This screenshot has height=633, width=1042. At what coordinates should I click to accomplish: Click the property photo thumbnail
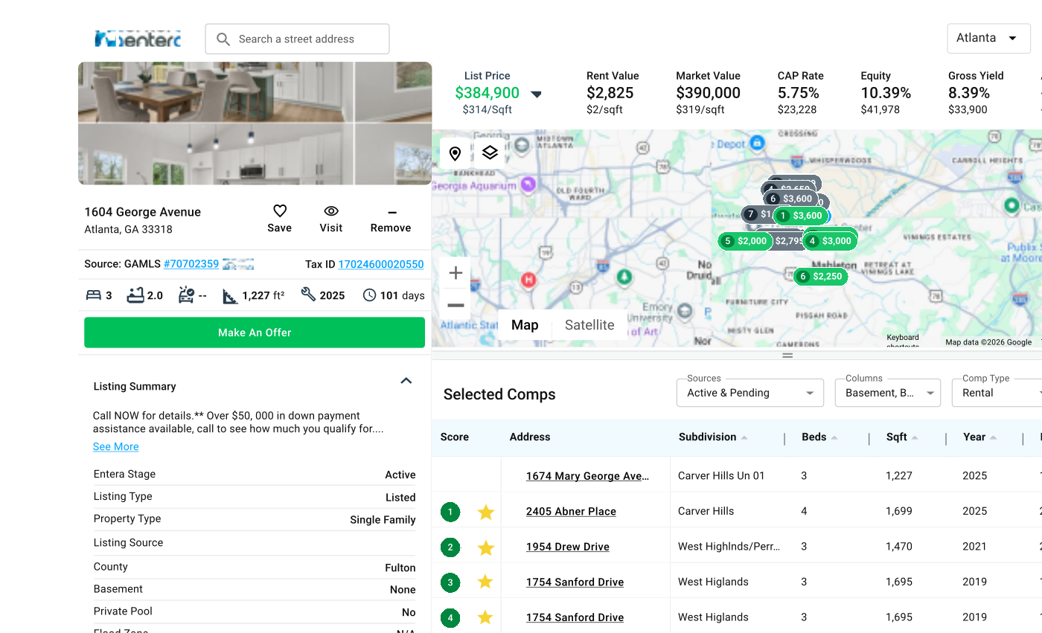[255, 123]
